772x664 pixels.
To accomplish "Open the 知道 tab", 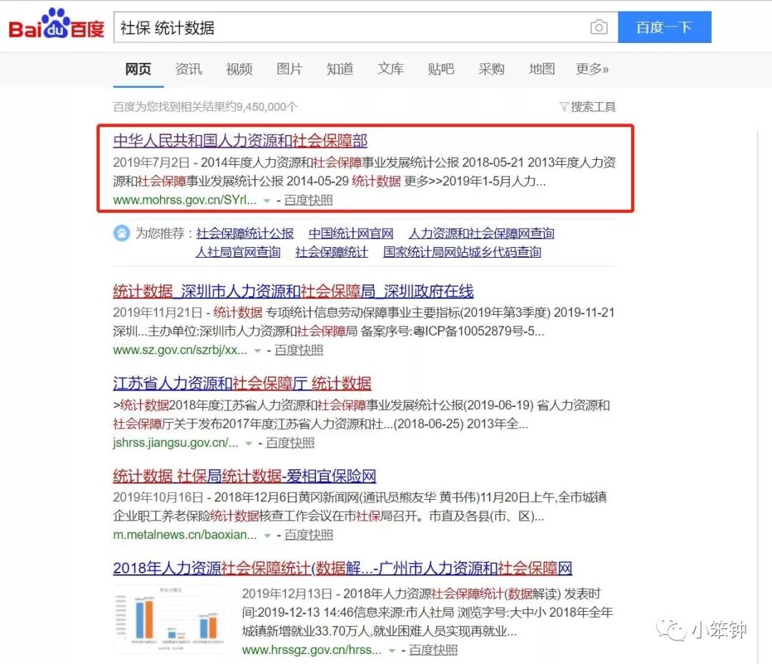I will [x=340, y=69].
